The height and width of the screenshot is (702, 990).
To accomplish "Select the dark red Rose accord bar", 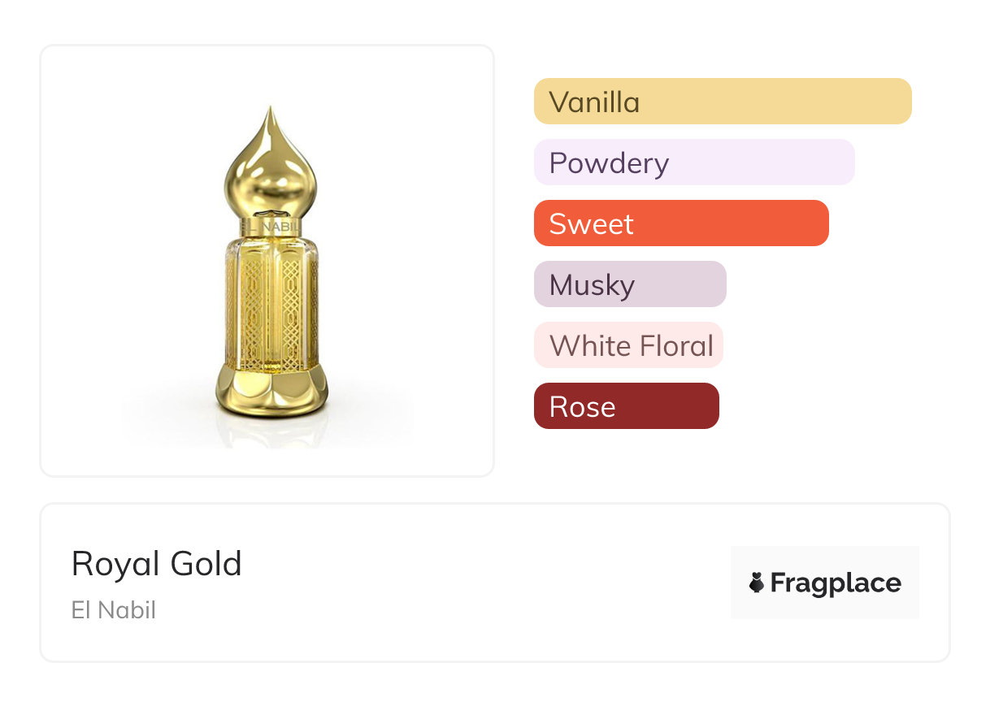I will coord(667,406).
